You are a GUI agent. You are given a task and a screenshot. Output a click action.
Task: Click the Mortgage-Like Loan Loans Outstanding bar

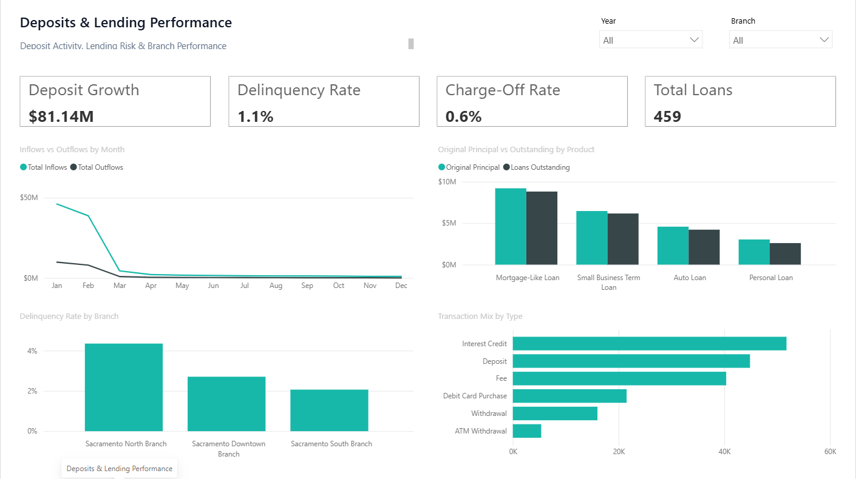[542, 228]
